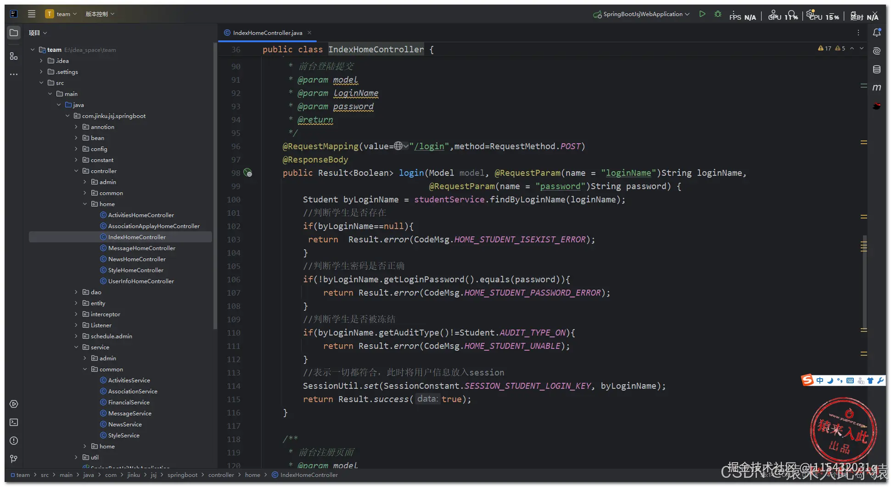This screenshot has height=487, width=891.
Task: Open the main hamburger menu
Action: click(x=32, y=14)
